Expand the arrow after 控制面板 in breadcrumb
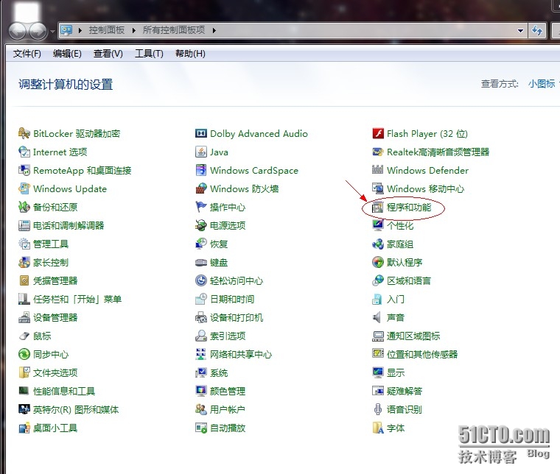Image resolution: width=560 pixels, height=474 pixels. pos(134,30)
